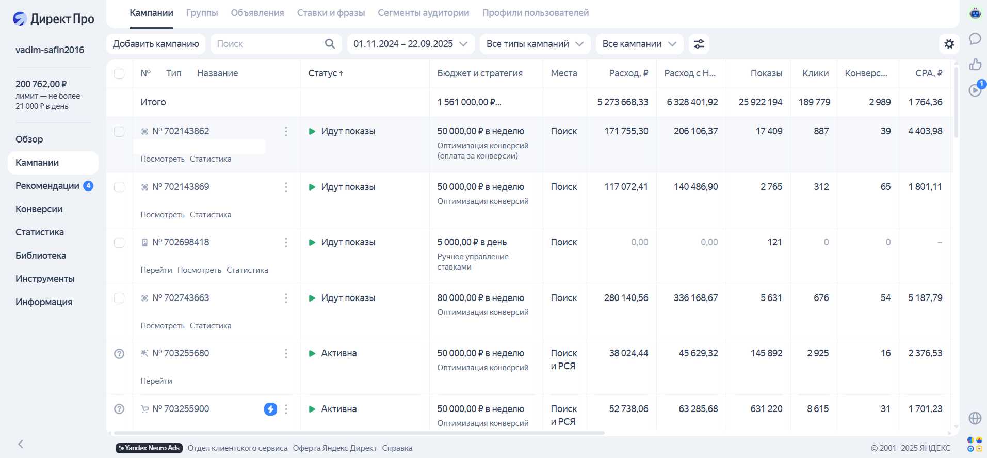This screenshot has width=987, height=458.
Task: Click lightning badge on campaign 703255900
Action: point(270,409)
